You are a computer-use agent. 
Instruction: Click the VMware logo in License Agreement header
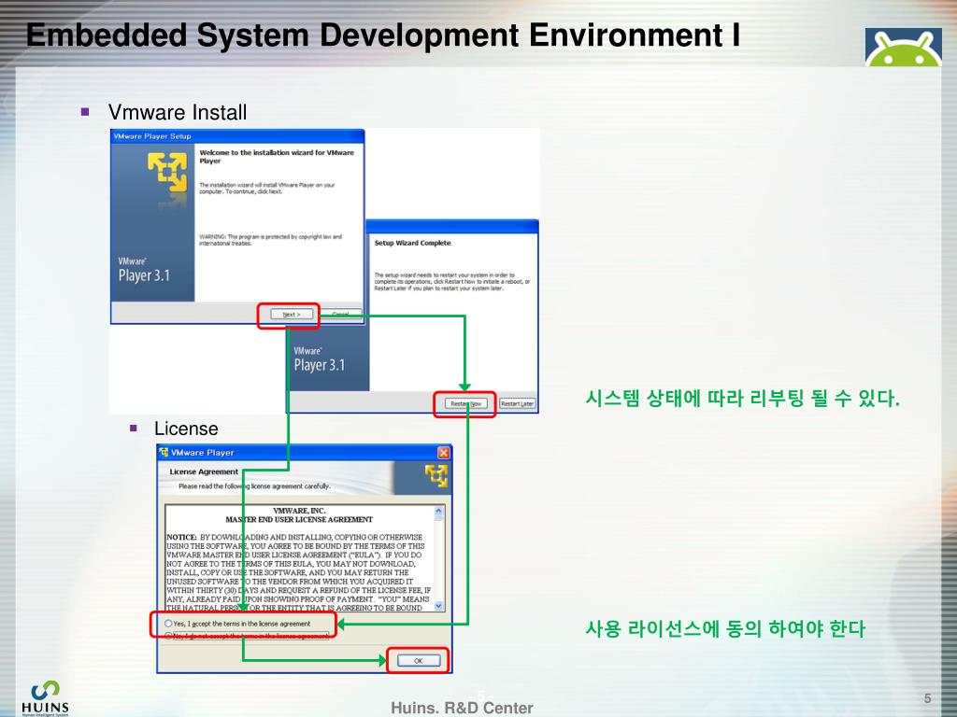tap(436, 476)
